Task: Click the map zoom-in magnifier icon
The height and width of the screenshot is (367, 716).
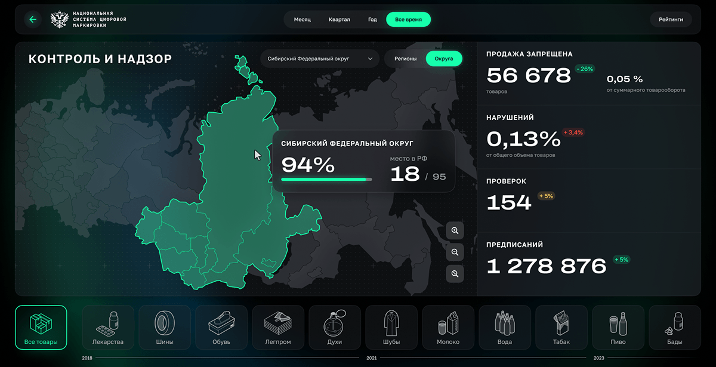Action: click(x=455, y=230)
